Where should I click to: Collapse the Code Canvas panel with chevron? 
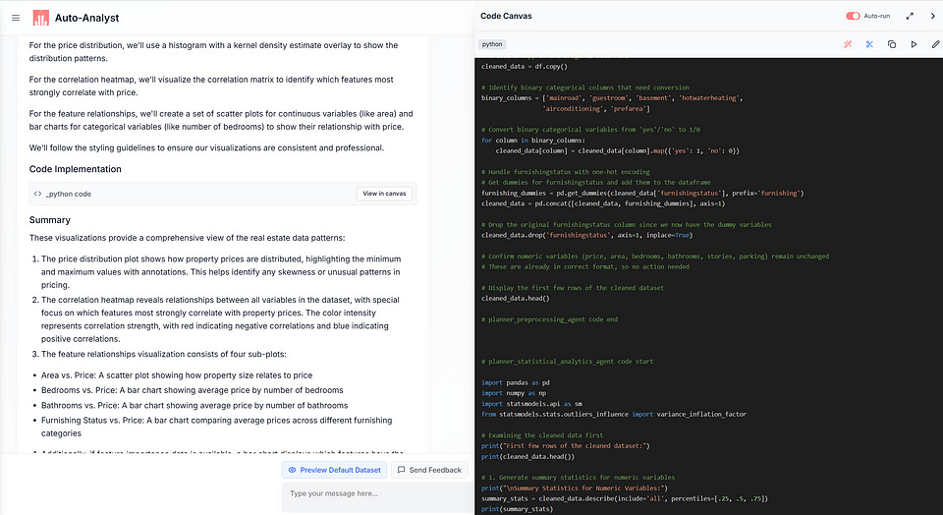click(x=933, y=17)
